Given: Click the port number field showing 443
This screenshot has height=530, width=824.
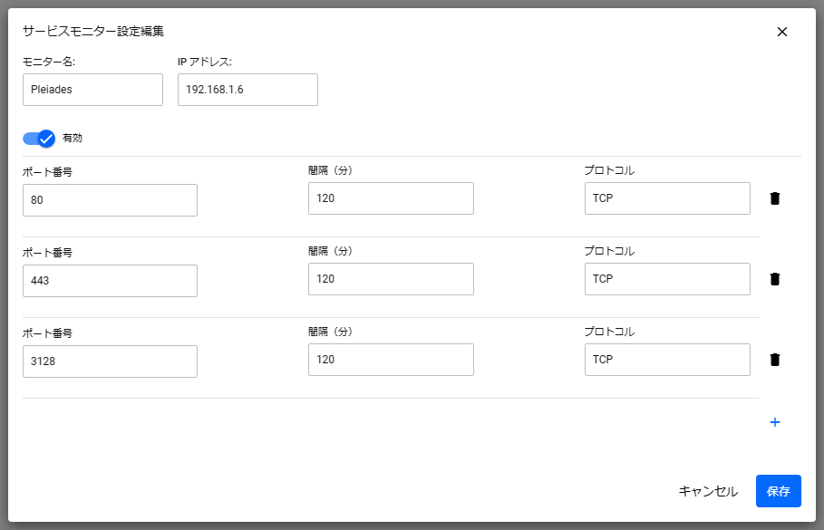Looking at the screenshot, I should click(x=110, y=281).
